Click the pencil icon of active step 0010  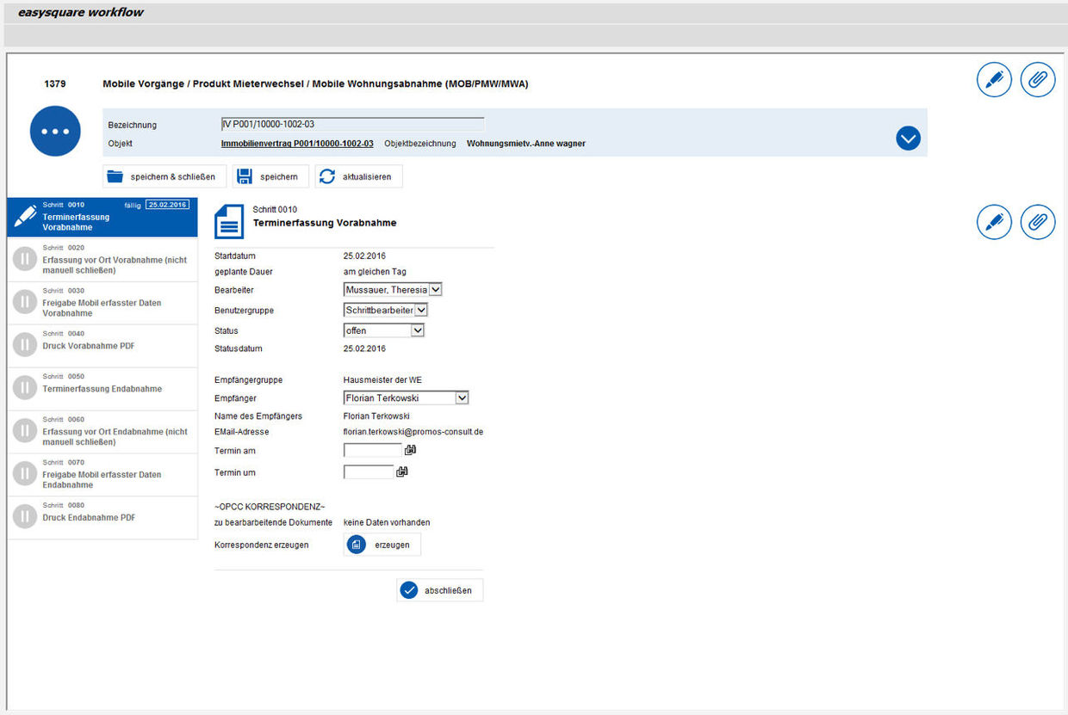[25, 217]
